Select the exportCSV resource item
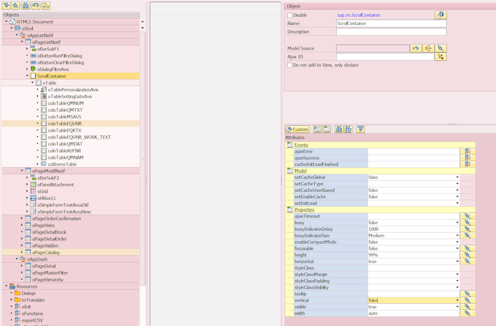 [x=32, y=320]
